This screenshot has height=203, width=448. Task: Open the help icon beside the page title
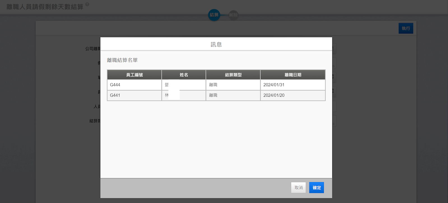87,4
